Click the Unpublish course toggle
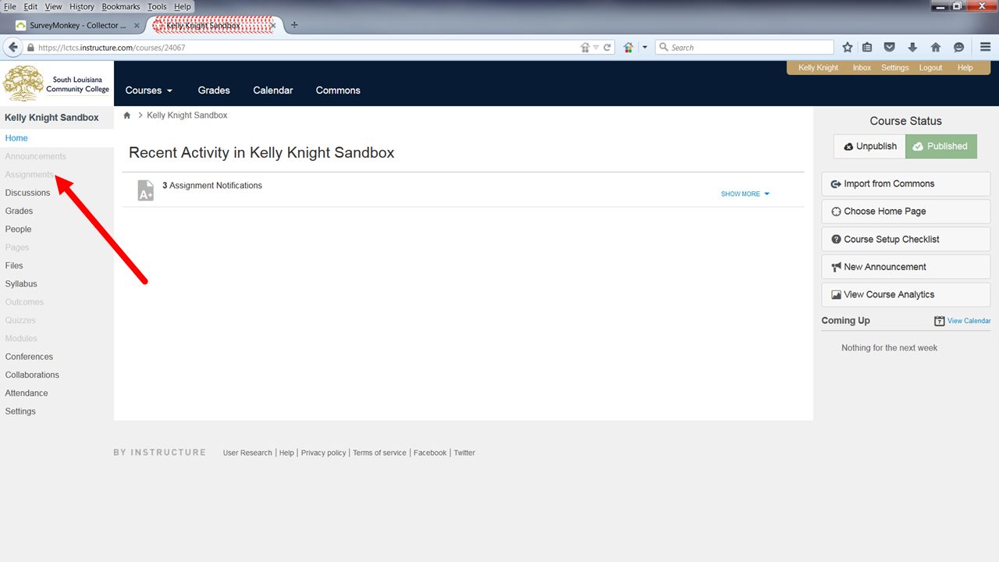 [x=869, y=147]
